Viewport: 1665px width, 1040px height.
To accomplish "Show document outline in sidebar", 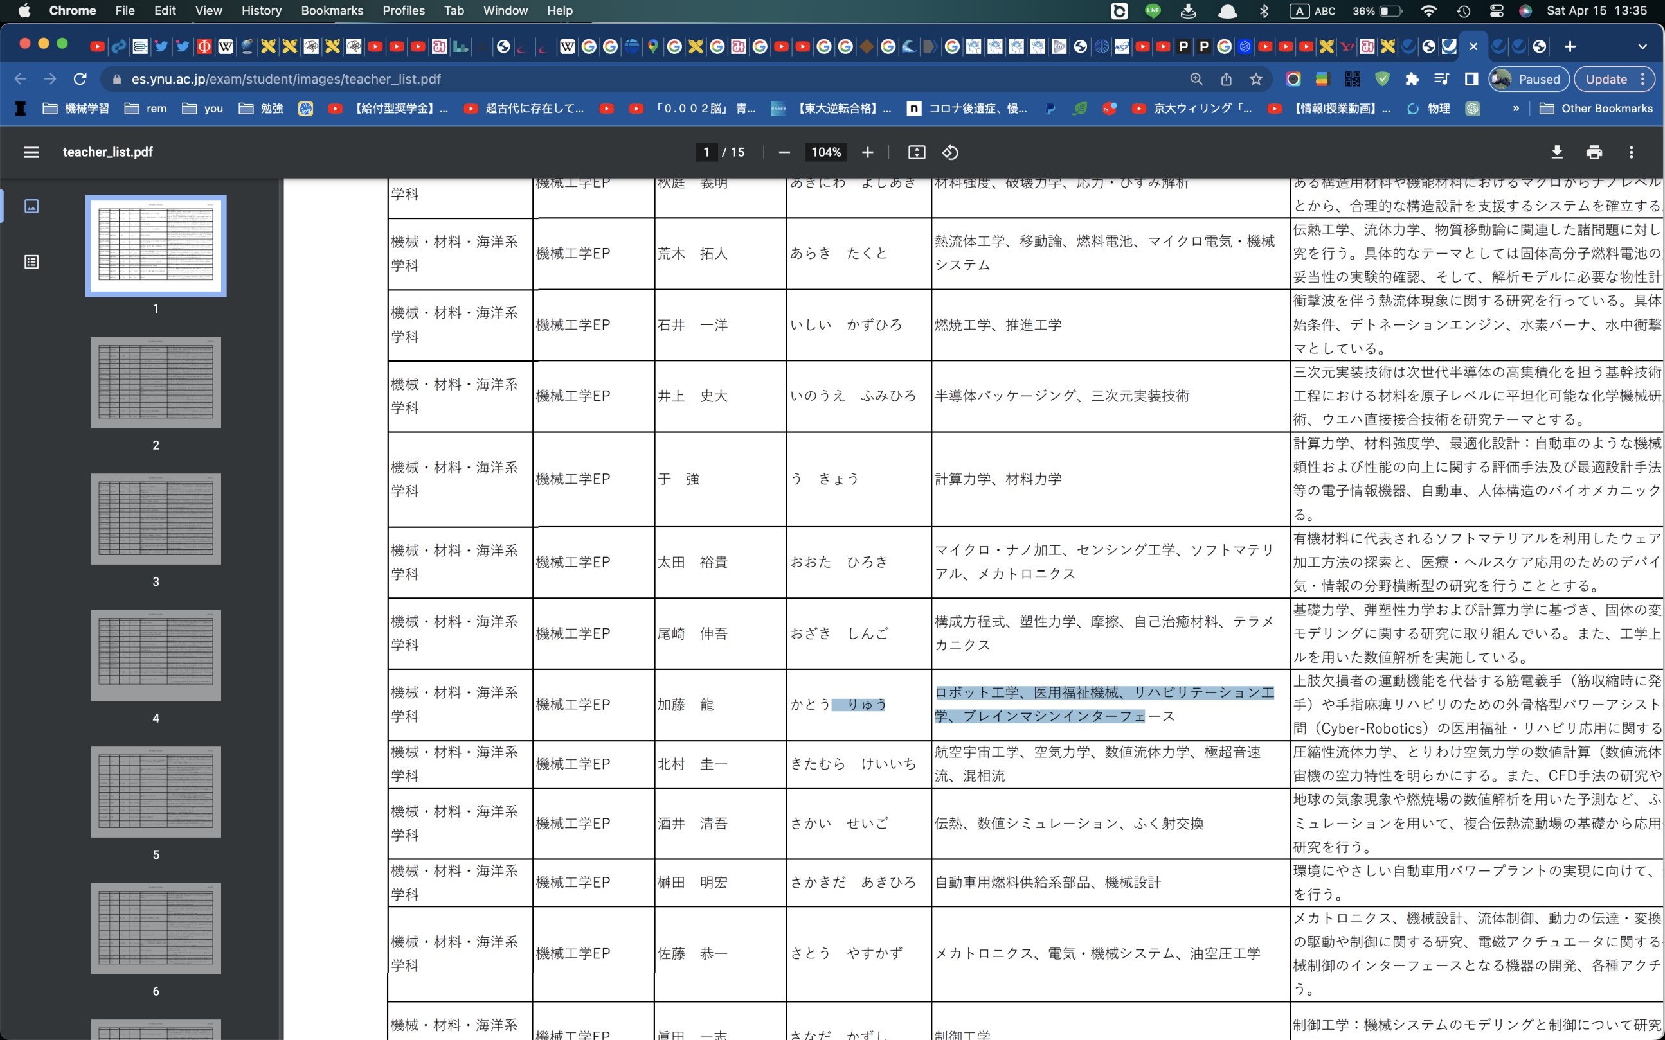I will click(31, 261).
